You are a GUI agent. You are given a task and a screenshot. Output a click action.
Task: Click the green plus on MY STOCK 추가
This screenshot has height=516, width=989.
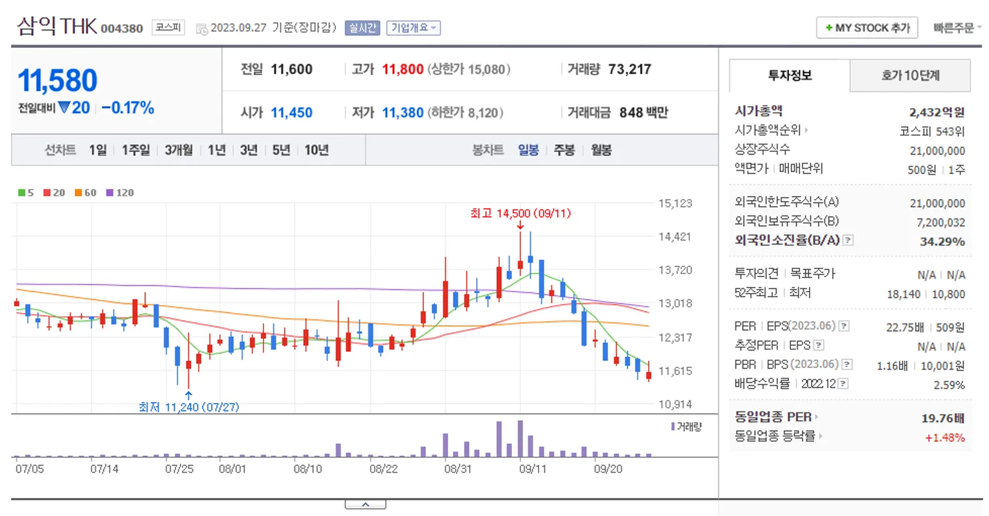pos(828,28)
